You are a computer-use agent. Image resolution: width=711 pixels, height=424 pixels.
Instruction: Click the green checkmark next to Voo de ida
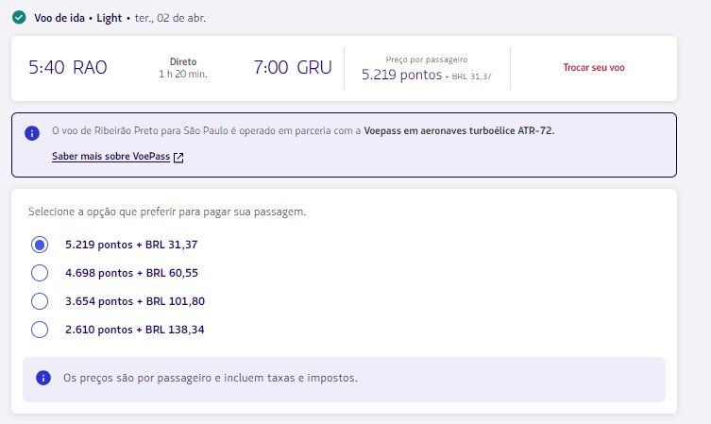(20, 17)
